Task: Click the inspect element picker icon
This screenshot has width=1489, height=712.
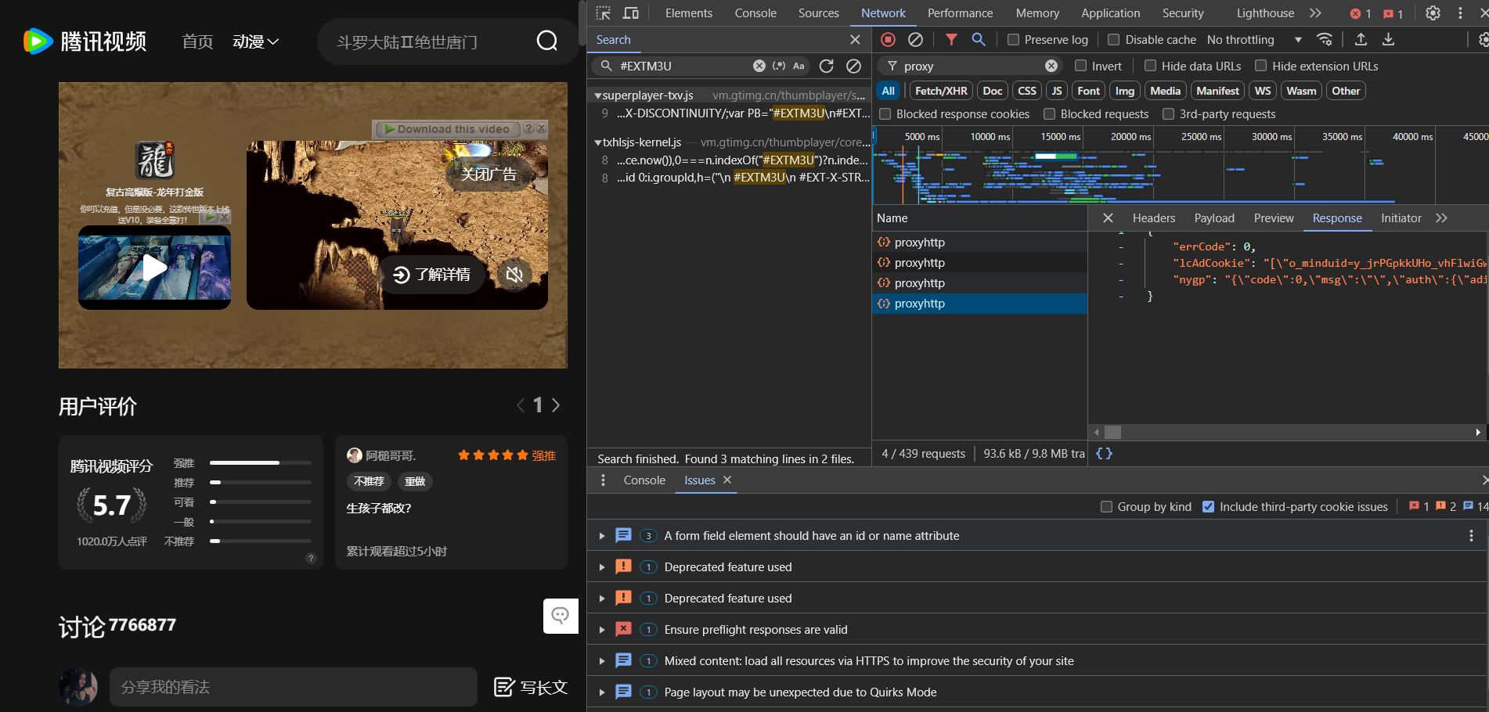Action: coord(603,13)
